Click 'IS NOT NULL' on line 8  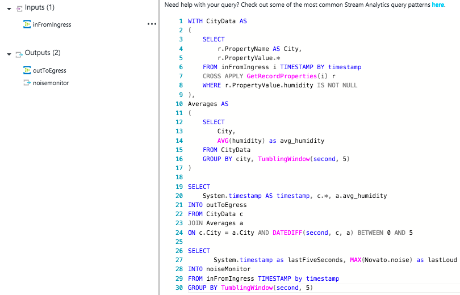coord(337,85)
